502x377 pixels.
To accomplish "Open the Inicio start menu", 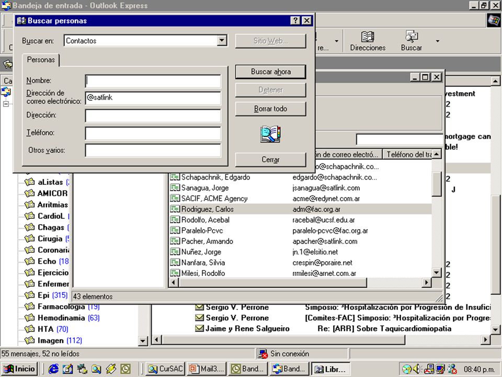I will point(19,369).
